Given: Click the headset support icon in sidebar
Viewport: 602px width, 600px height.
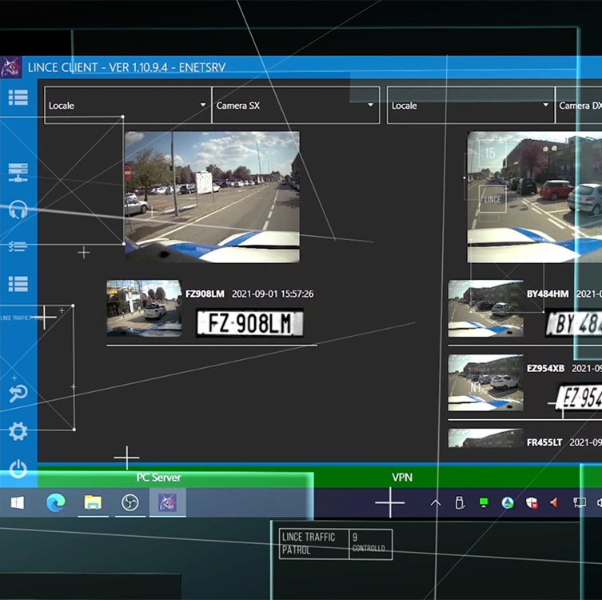Looking at the screenshot, I should [x=18, y=210].
